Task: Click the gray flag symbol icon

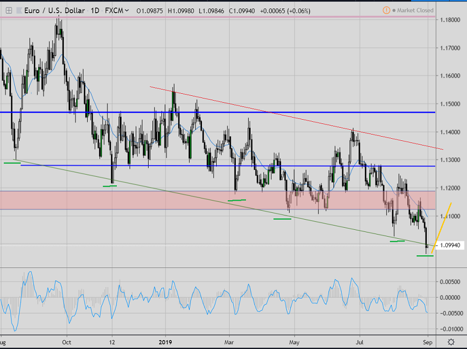Action: (x=20, y=11)
